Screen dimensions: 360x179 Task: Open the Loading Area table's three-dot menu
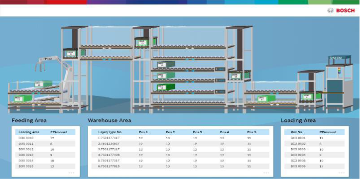tap(342, 173)
